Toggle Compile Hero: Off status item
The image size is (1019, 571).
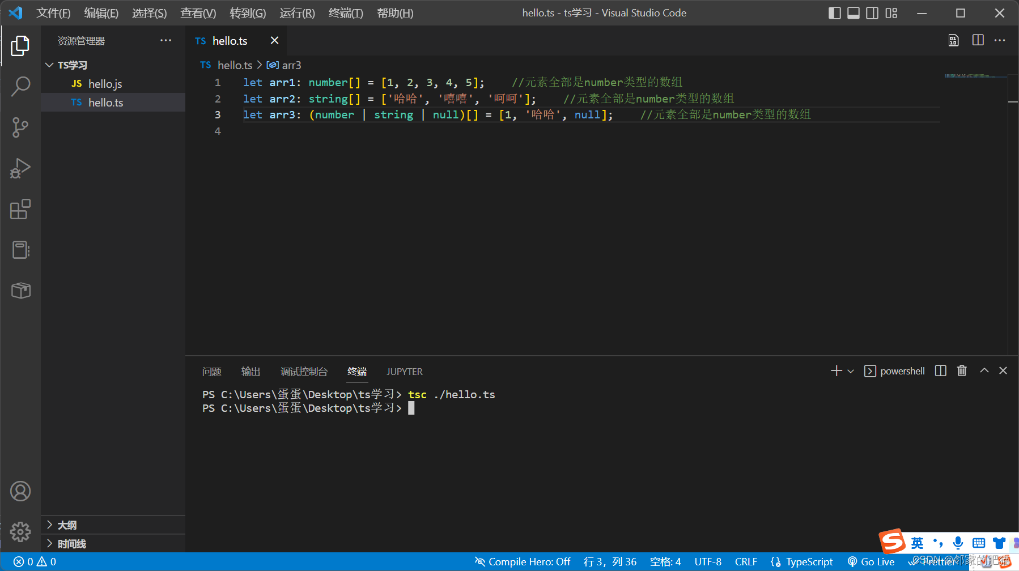pyautogui.click(x=523, y=561)
